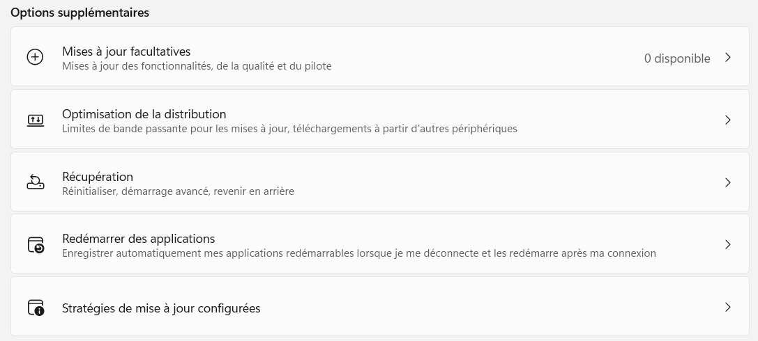Screen dimensions: 758x341
Task: Select "Optimisation de la distribution" title
Action: 144,114
